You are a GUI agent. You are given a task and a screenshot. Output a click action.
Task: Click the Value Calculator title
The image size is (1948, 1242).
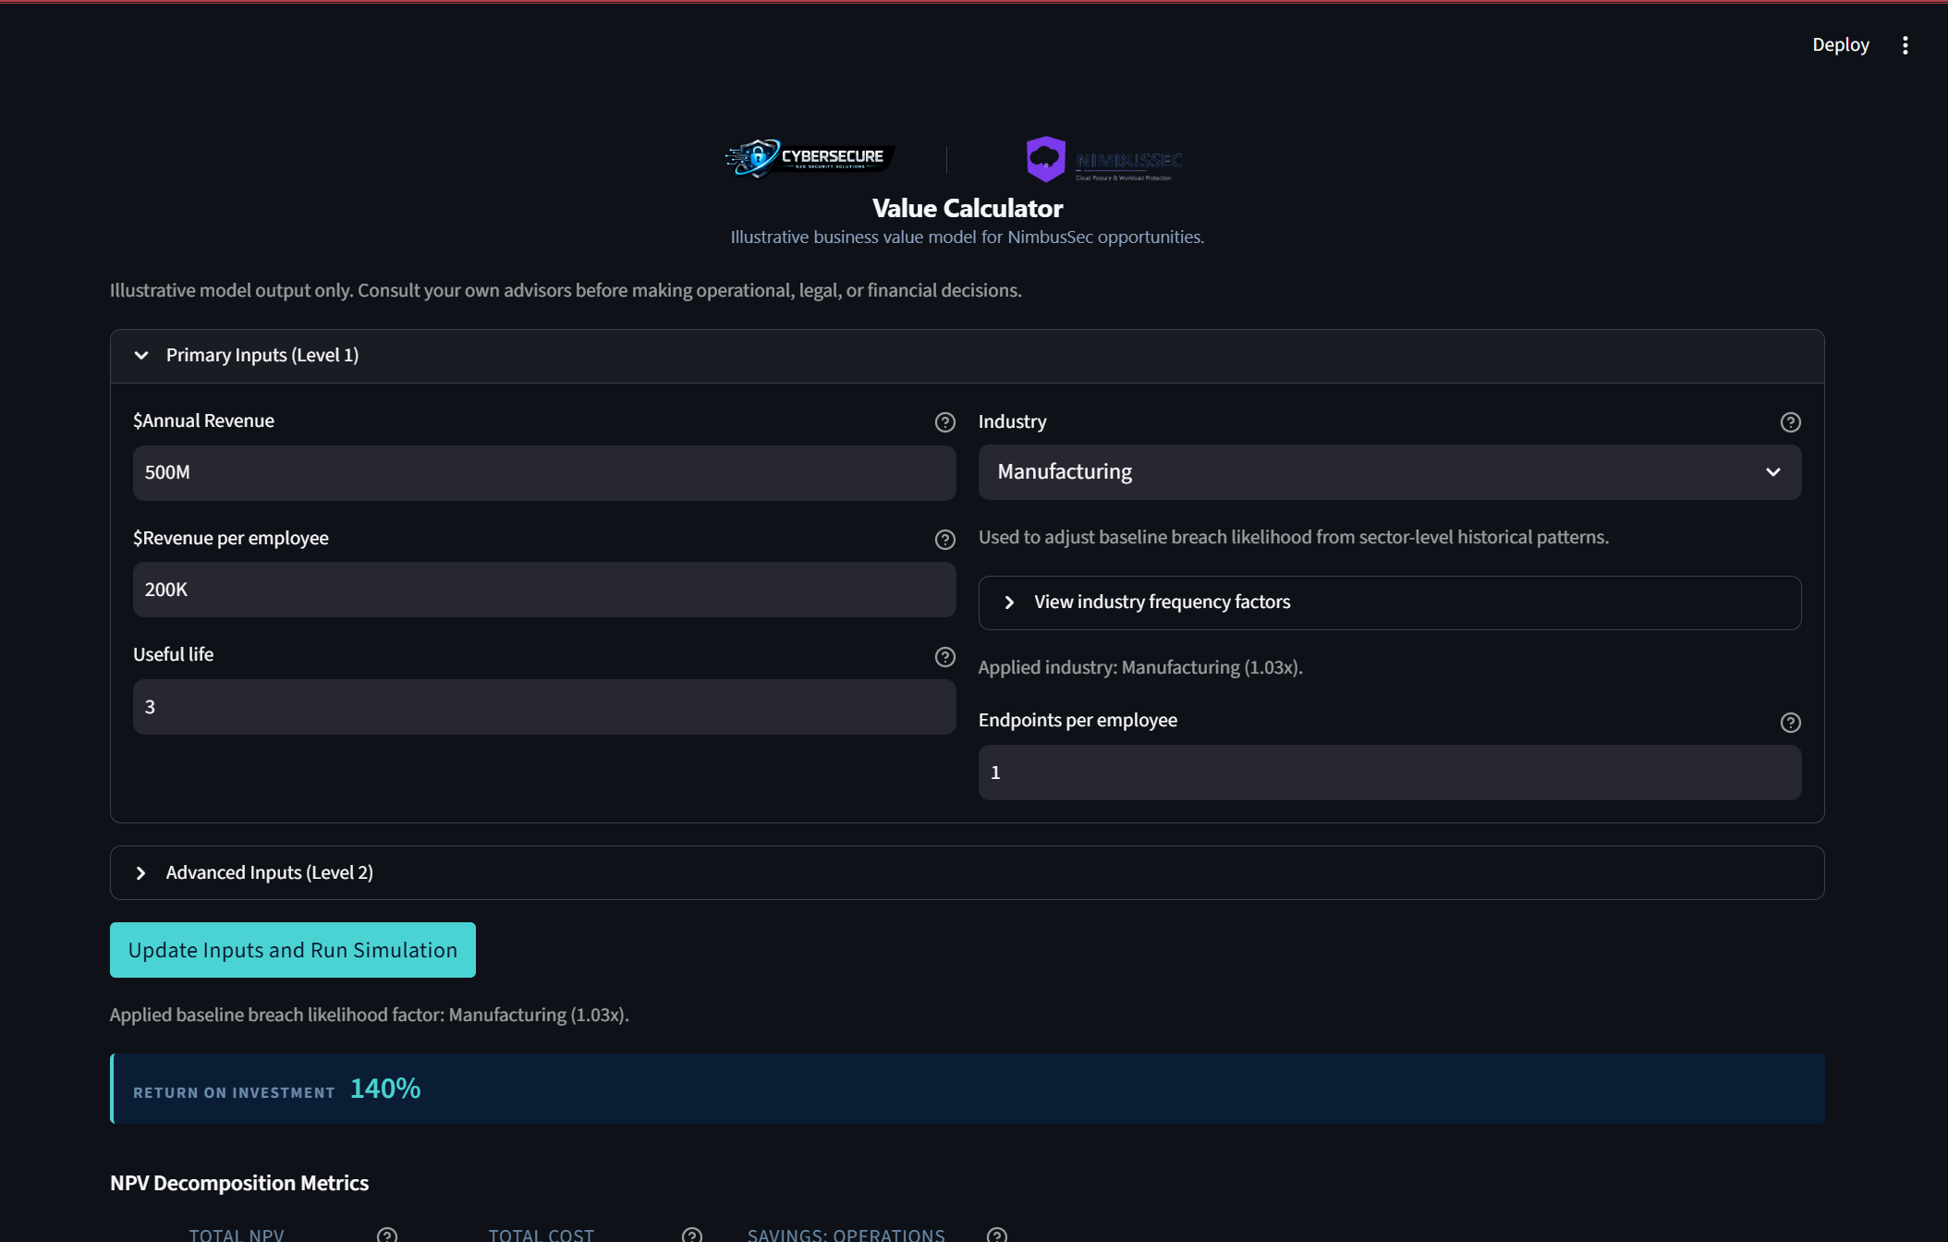point(968,209)
